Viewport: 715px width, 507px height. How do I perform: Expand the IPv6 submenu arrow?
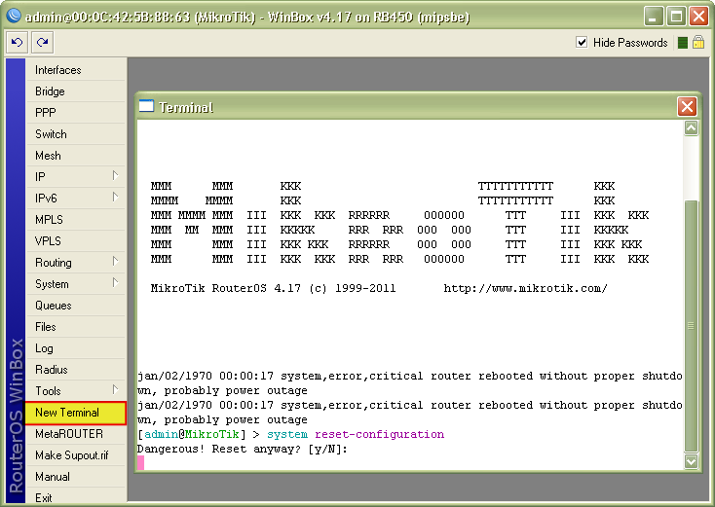pyautogui.click(x=115, y=198)
